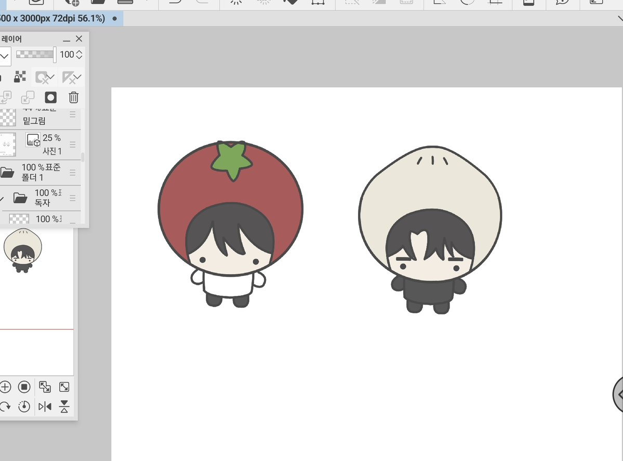Select the 폴더 1 folder layer
Screen dimensions: 623x461
(39, 172)
